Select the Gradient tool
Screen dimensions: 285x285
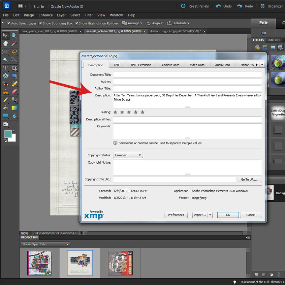coord(14,108)
